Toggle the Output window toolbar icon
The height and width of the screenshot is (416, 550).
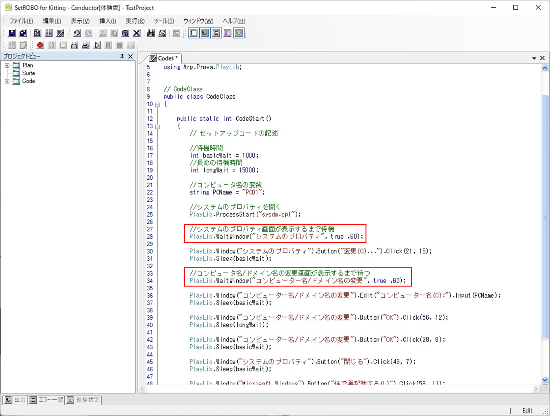pos(205,33)
